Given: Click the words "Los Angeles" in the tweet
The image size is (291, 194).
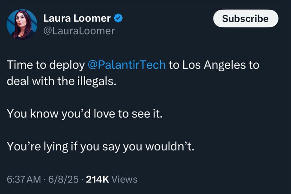Looking at the screenshot, I should click(211, 66).
